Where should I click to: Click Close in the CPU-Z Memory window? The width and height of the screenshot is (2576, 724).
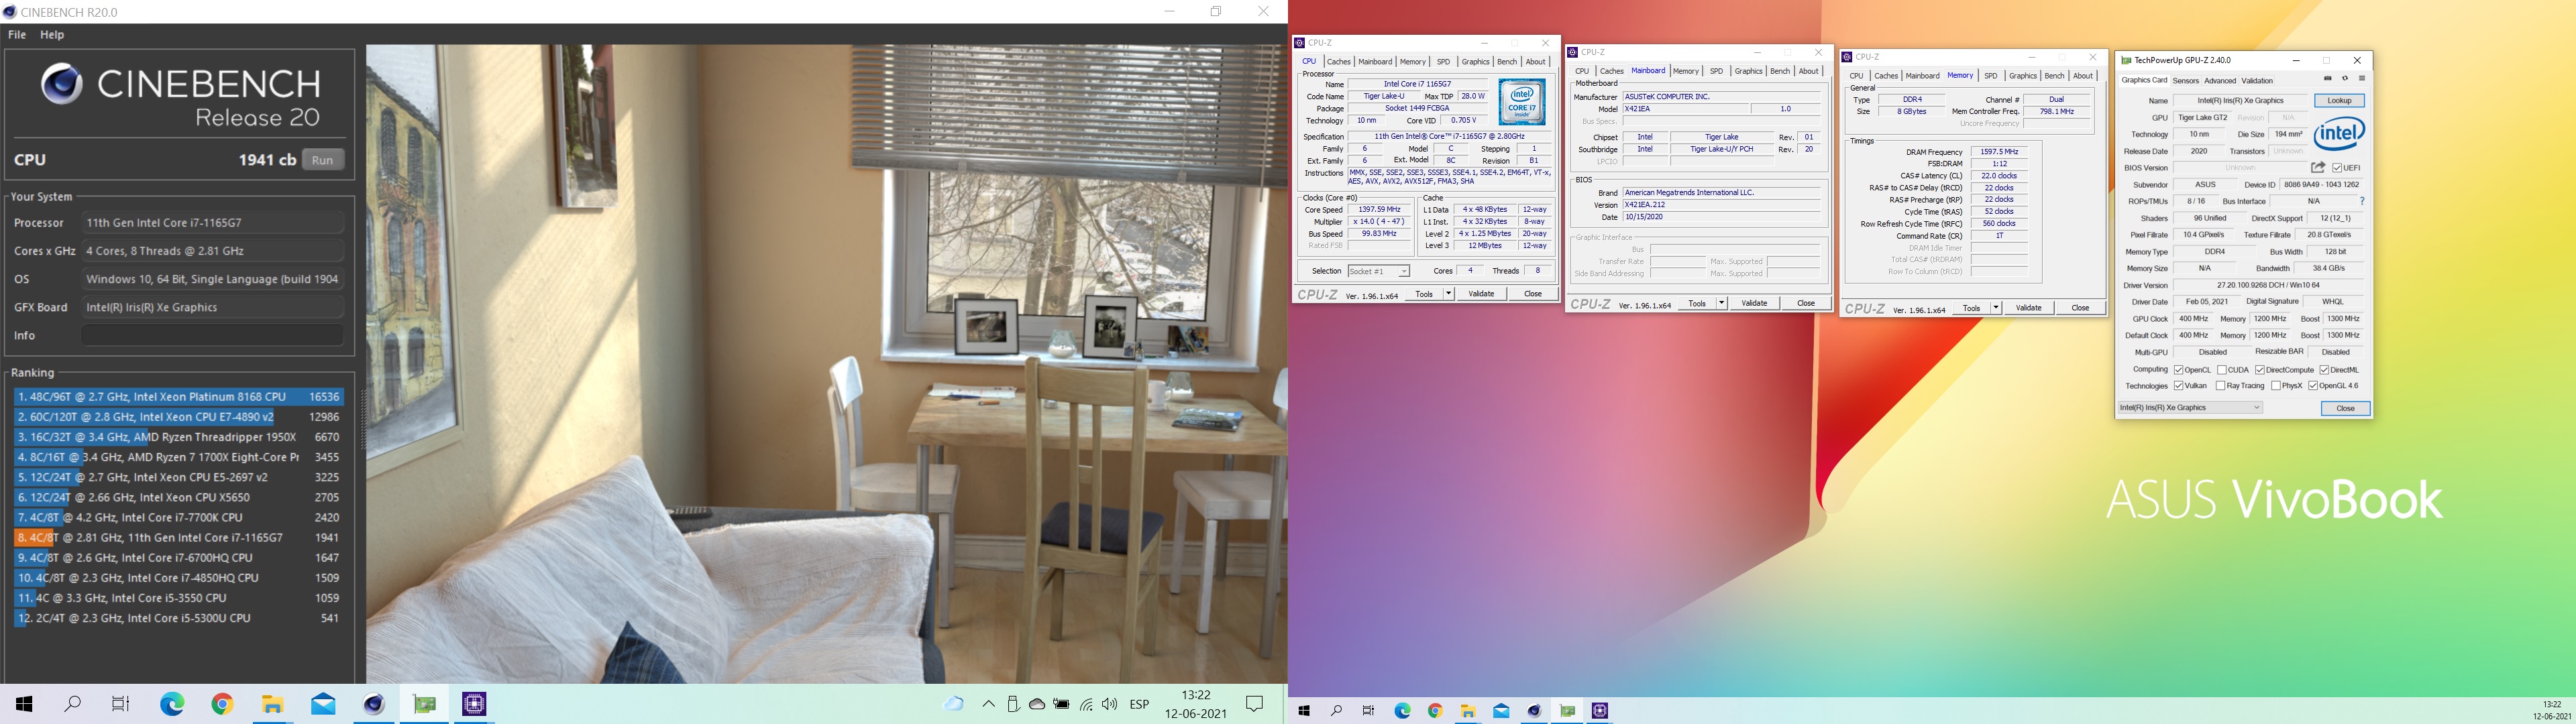tap(2080, 308)
